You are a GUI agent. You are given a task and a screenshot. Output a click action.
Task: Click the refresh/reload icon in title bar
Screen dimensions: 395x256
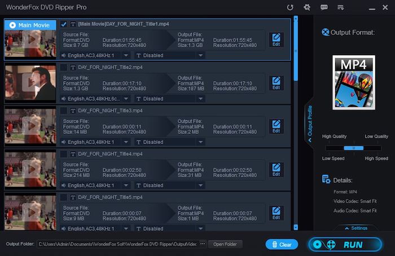click(x=290, y=7)
